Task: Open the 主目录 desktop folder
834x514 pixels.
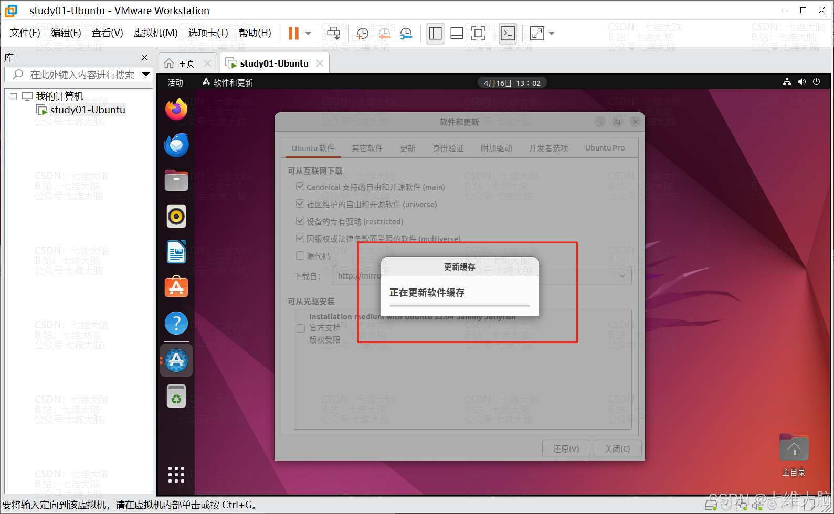Action: point(794,455)
